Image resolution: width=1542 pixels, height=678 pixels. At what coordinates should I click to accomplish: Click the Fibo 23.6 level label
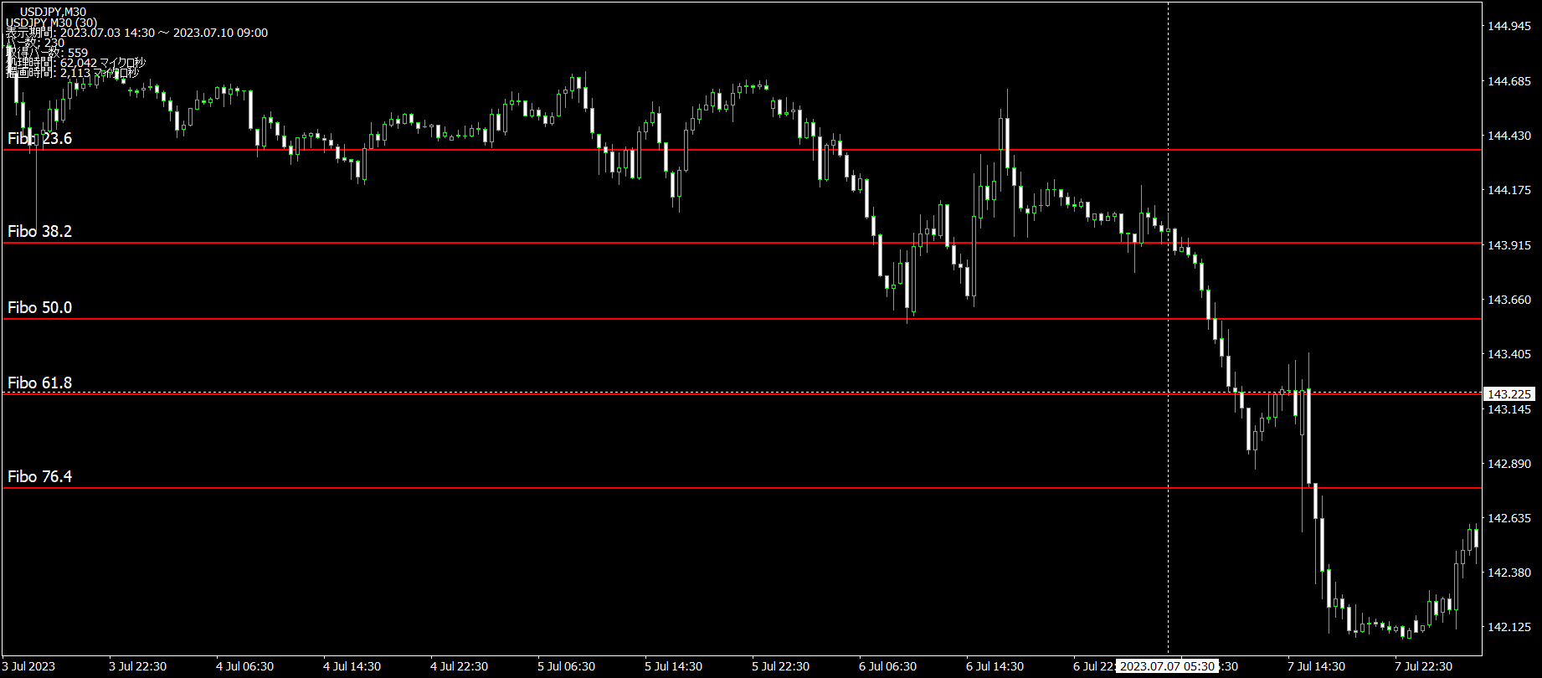[40, 138]
